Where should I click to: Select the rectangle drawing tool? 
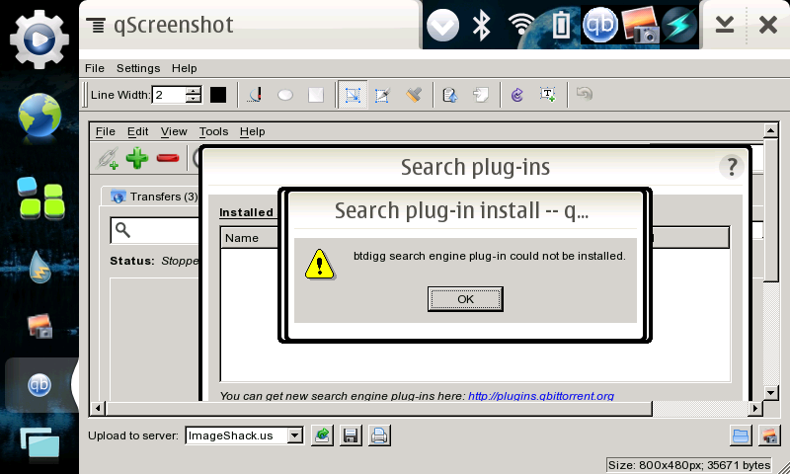tap(316, 95)
